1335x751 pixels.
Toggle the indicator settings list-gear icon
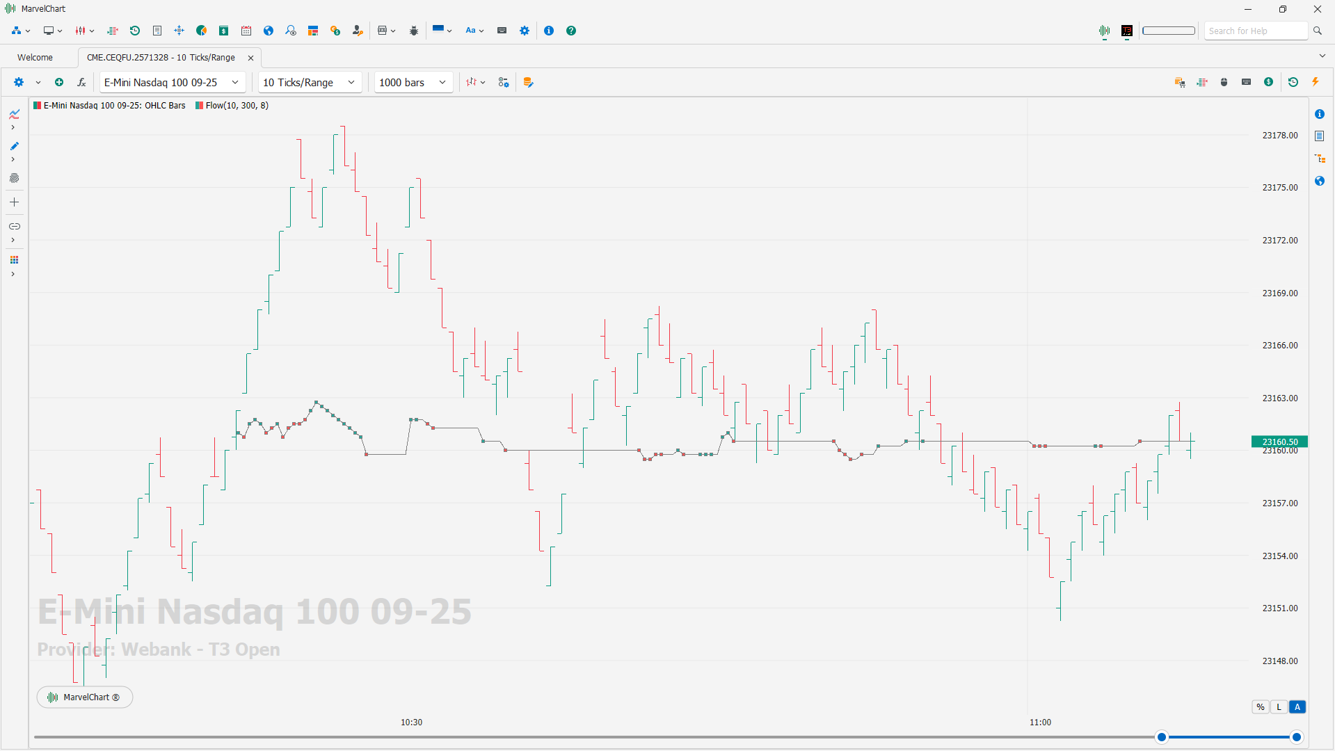tap(504, 82)
